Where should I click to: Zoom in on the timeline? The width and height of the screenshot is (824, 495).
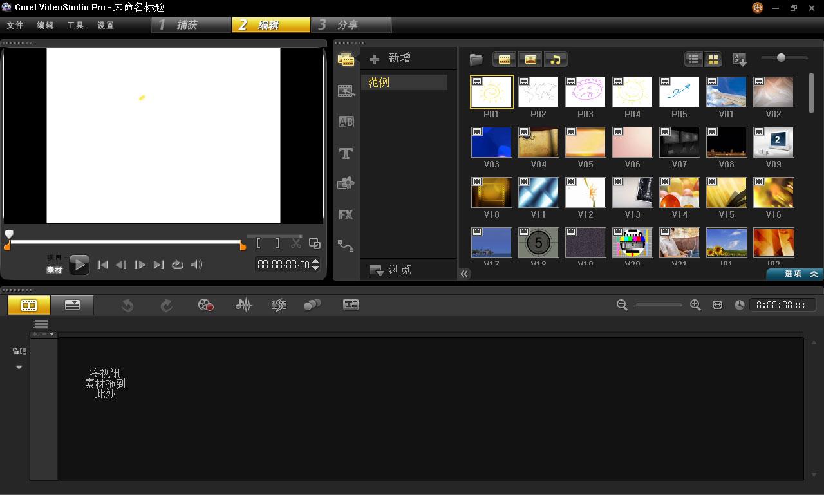[695, 305]
